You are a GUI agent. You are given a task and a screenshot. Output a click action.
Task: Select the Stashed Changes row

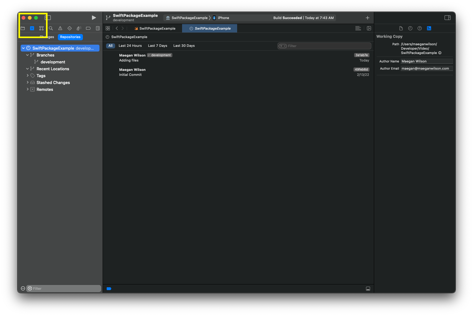(53, 82)
